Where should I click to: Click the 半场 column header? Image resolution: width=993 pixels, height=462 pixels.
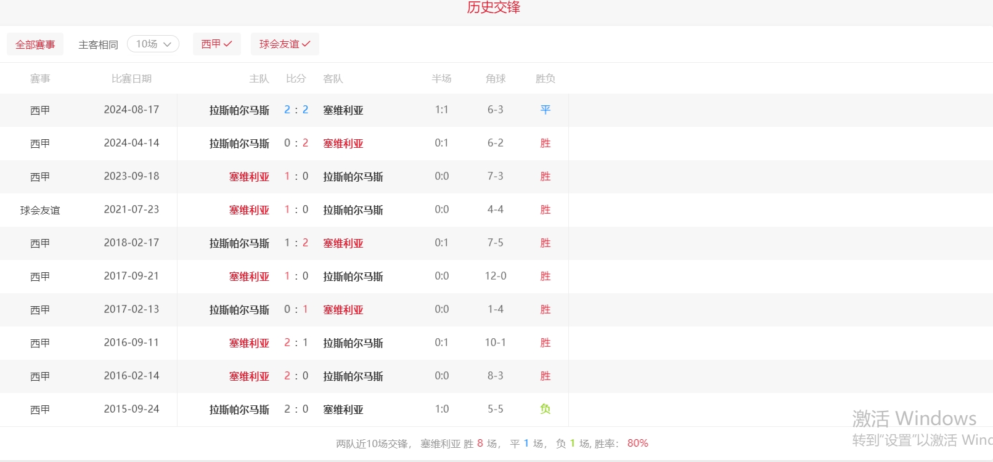[x=441, y=79]
